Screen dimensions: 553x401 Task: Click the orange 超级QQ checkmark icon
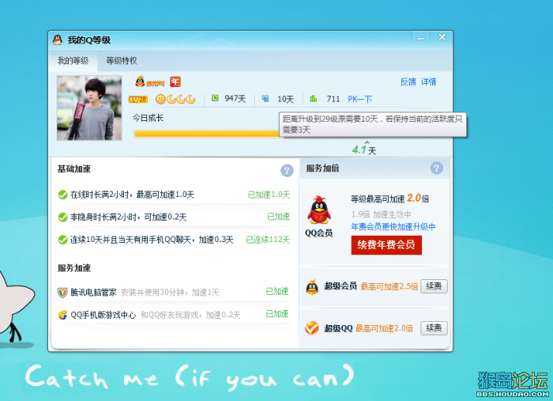click(x=312, y=328)
